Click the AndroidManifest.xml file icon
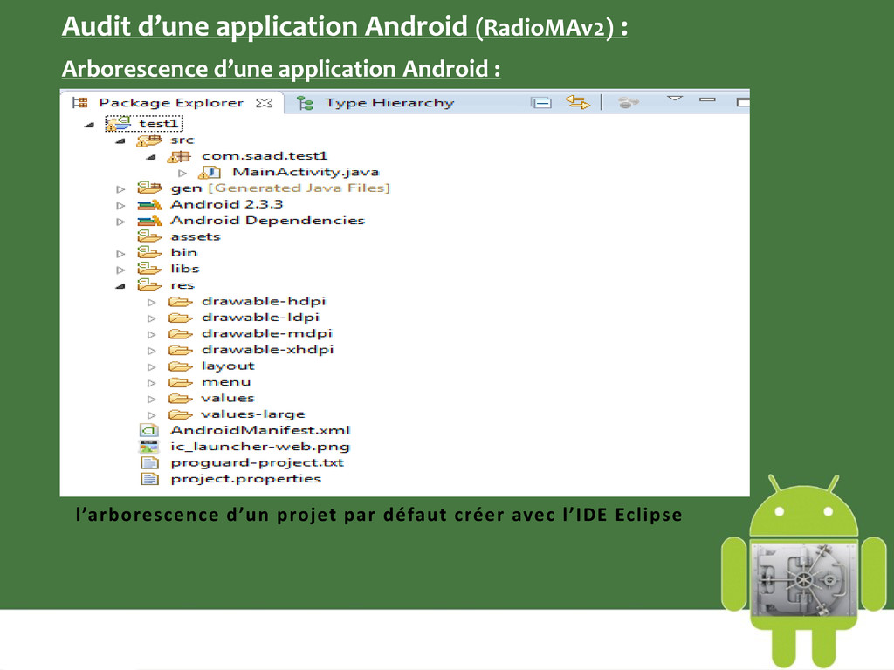This screenshot has height=670, width=894. tap(149, 431)
